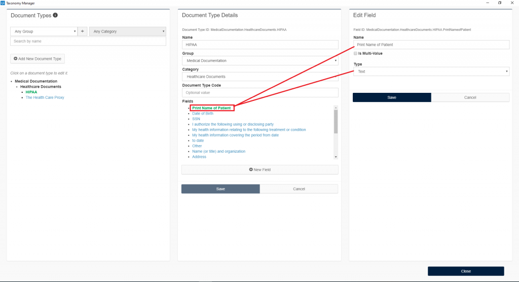
Task: Select the HIPAA document type
Action: click(x=31, y=92)
